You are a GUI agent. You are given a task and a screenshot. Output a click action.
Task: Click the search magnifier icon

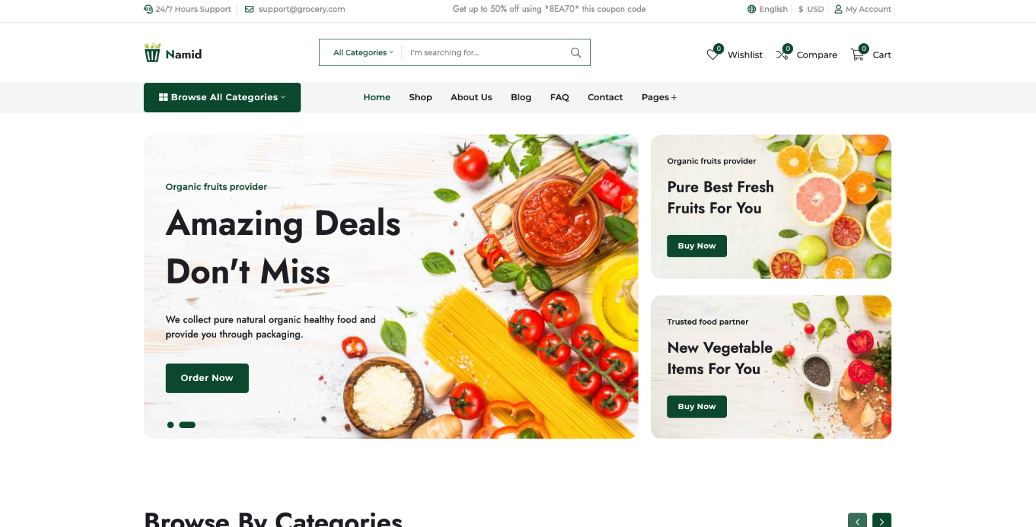coord(576,52)
